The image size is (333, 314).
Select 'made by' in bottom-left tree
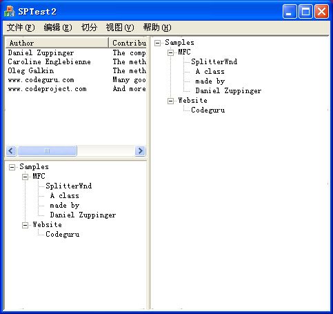coord(64,206)
